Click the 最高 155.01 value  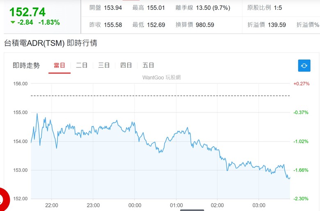tap(156, 8)
